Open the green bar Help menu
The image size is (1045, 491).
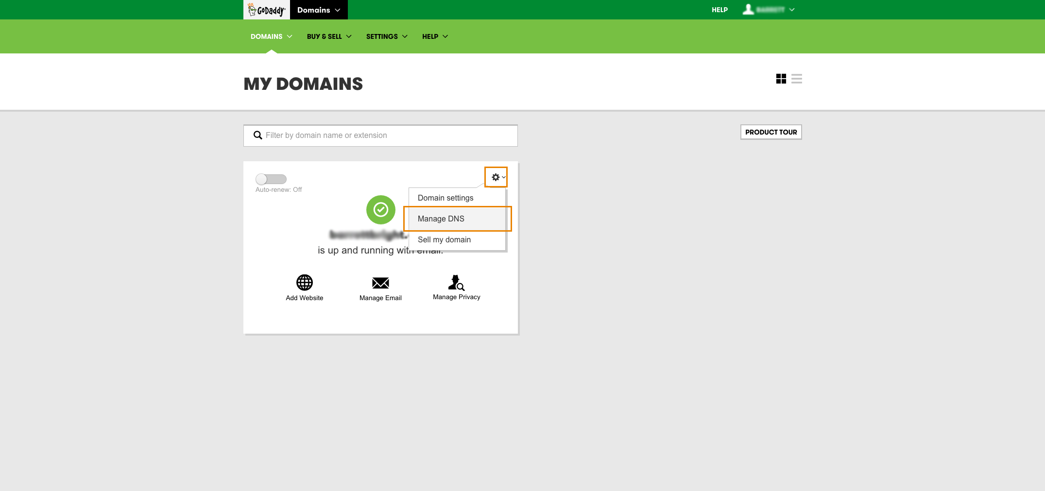435,36
